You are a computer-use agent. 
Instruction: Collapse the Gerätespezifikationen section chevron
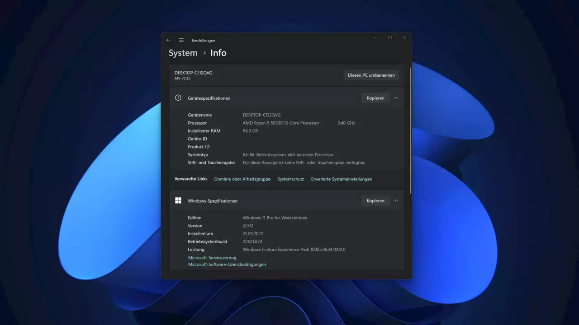396,98
